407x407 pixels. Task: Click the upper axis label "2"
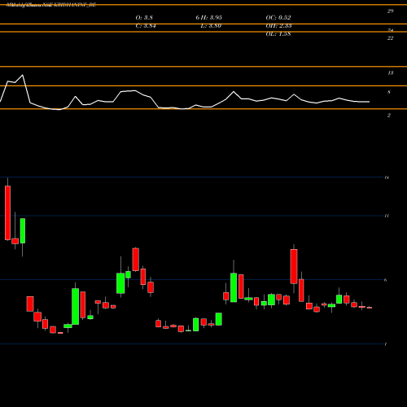[389, 116]
